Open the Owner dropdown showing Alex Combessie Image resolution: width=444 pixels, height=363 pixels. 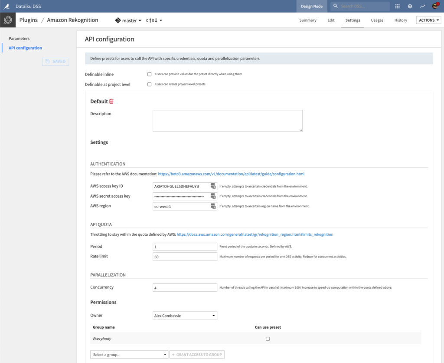coord(185,316)
